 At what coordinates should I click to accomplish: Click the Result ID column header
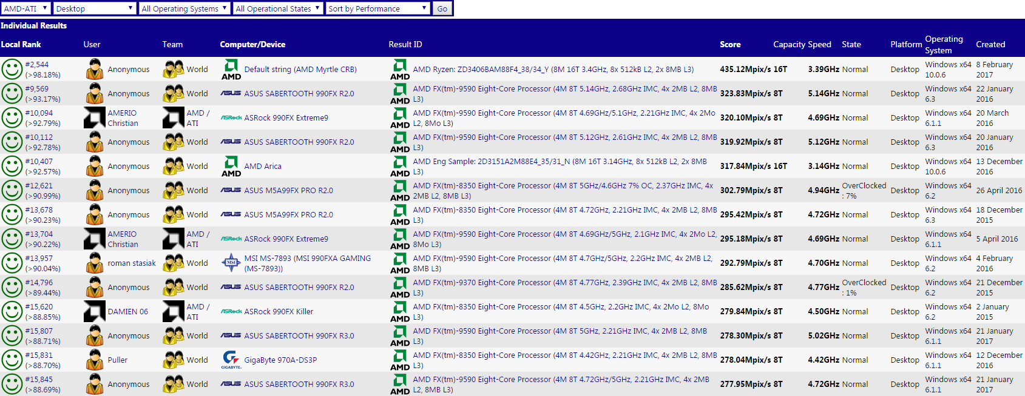tap(405, 44)
